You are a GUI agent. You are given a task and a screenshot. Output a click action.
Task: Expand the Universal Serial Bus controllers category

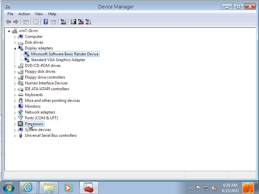coord(15,135)
